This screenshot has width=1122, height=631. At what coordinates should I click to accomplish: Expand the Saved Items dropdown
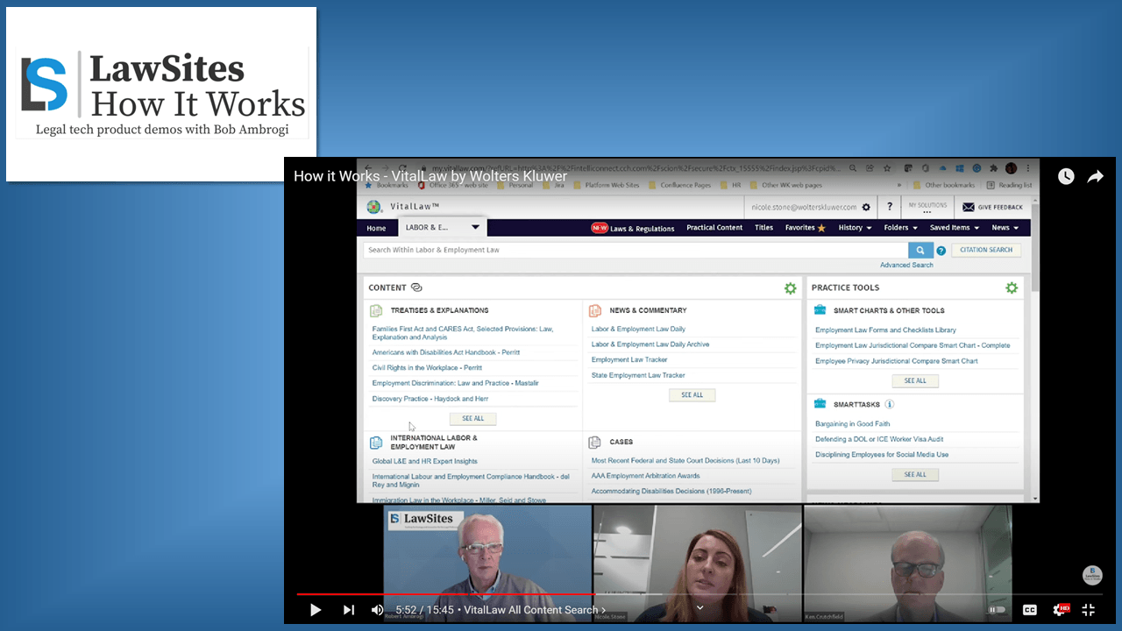(x=955, y=228)
